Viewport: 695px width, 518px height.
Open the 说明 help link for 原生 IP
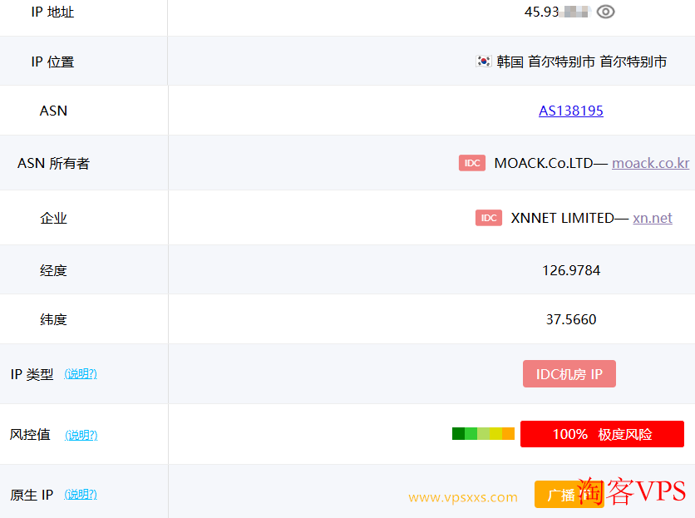(81, 495)
